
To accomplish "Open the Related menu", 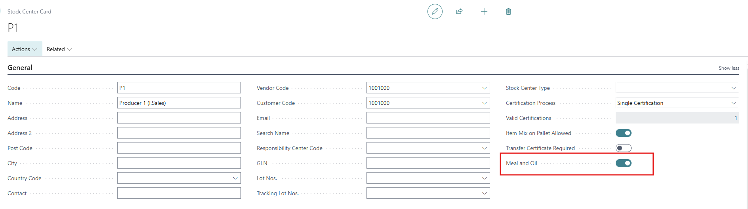I will [59, 49].
